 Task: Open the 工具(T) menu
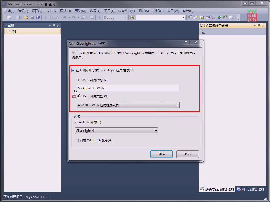pyautogui.click(x=109, y=11)
